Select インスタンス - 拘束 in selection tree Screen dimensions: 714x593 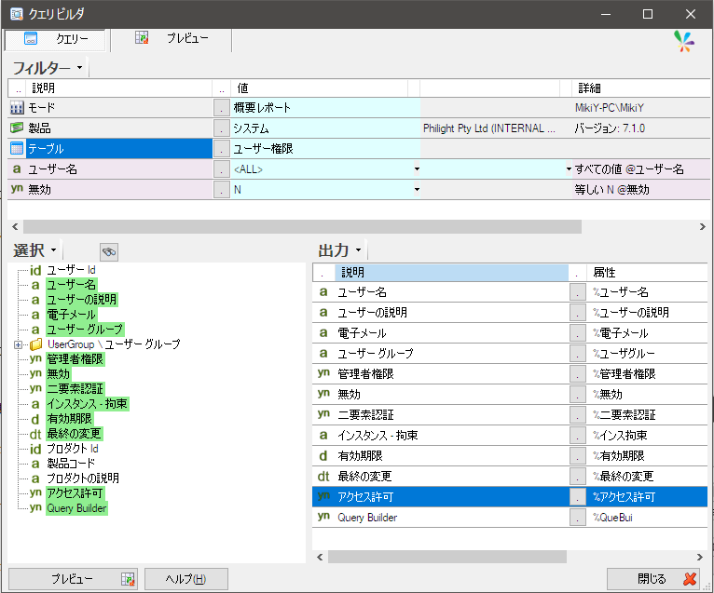[88, 404]
